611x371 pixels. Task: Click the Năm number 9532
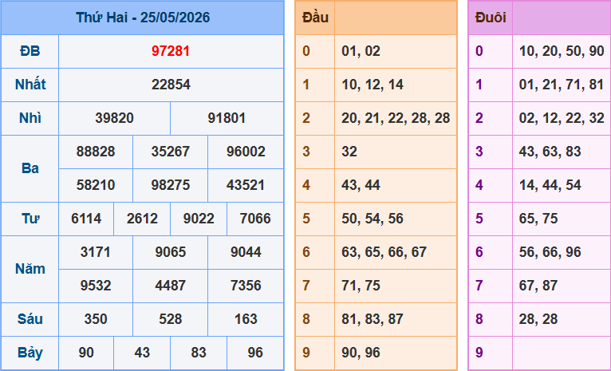(96, 286)
